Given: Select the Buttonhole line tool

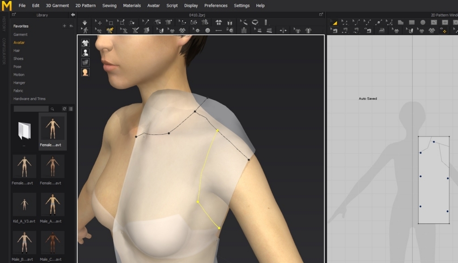Looking at the screenshot, I should pos(218,30).
